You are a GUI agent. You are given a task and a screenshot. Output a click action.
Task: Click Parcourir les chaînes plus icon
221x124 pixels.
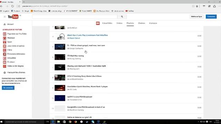[4, 73]
